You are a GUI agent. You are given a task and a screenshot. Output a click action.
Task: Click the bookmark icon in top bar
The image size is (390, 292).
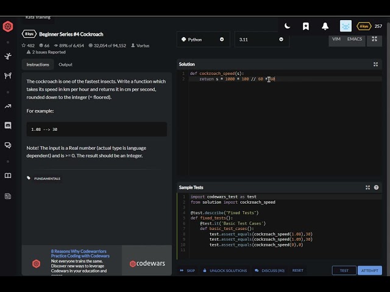pos(306,26)
